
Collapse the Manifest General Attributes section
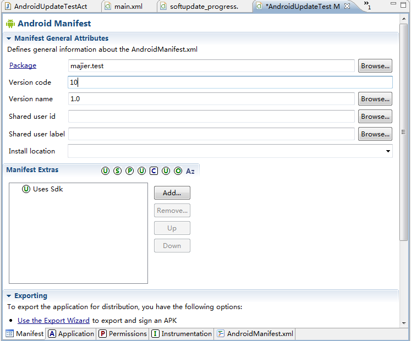[x=9, y=38]
